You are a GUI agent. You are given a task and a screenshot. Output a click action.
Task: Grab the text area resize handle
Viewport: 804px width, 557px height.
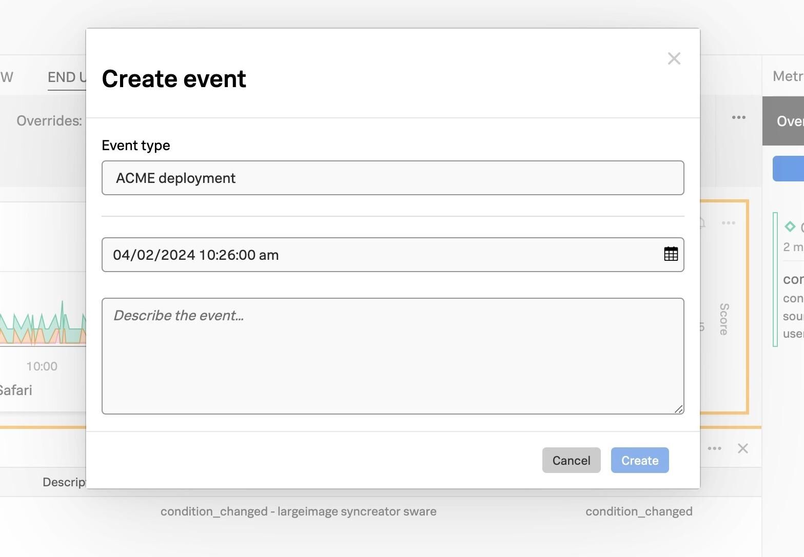click(x=678, y=408)
